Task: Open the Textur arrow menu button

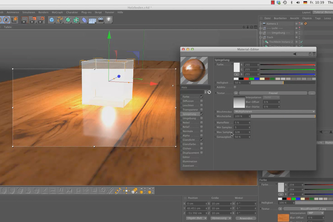Action: tap(236, 93)
